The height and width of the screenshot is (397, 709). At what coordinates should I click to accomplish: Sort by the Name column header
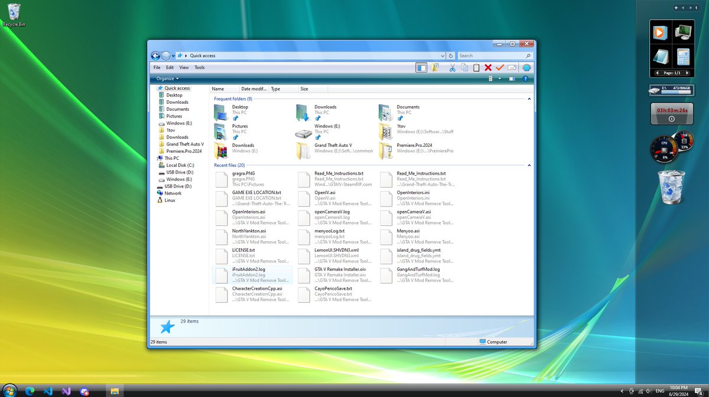pos(225,89)
